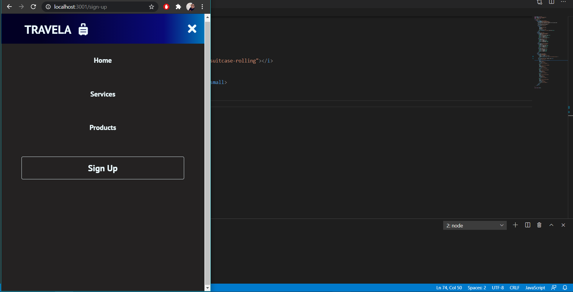The image size is (573, 292).
Task: Click the suitcase icon next to TRAVELA
Action: point(83,29)
